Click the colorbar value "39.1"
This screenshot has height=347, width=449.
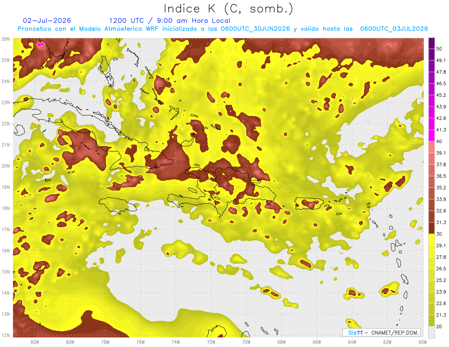[441, 153]
